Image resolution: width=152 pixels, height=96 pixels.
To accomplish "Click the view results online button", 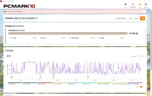I will coord(121,18).
